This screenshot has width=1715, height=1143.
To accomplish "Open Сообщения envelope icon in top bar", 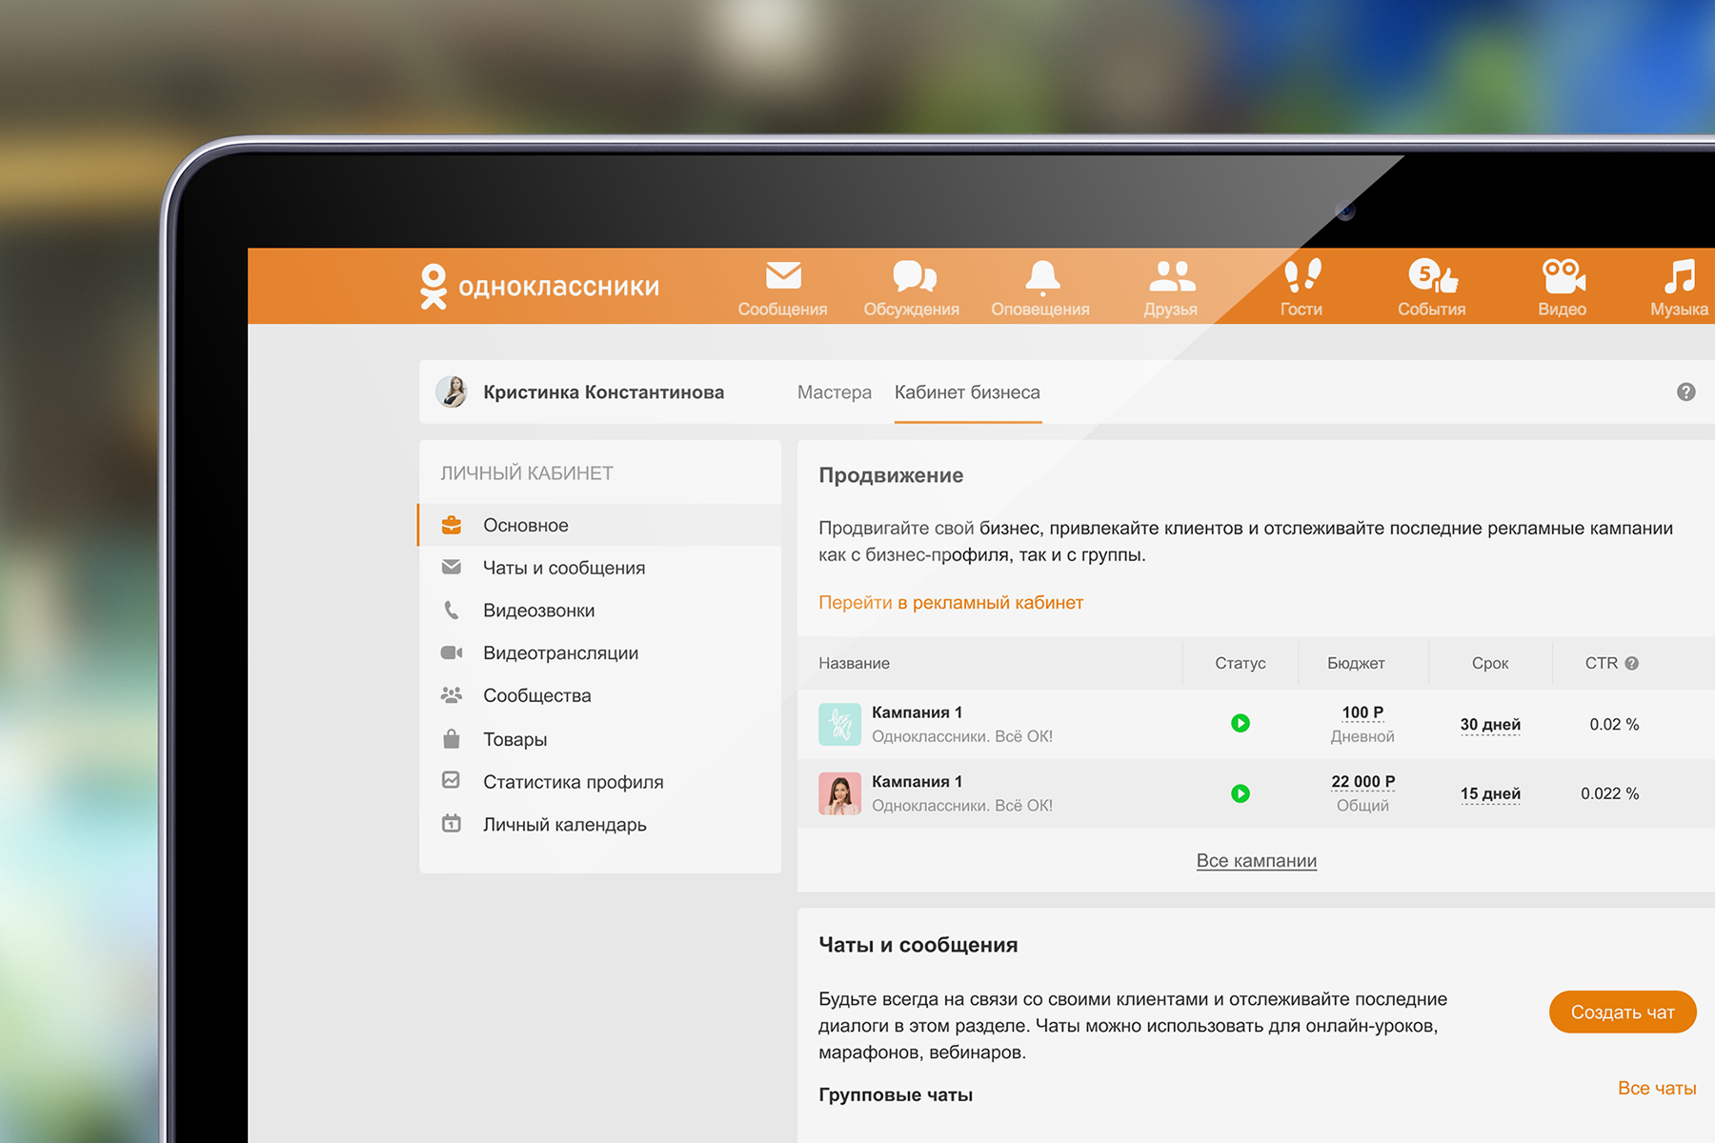I will (x=783, y=276).
